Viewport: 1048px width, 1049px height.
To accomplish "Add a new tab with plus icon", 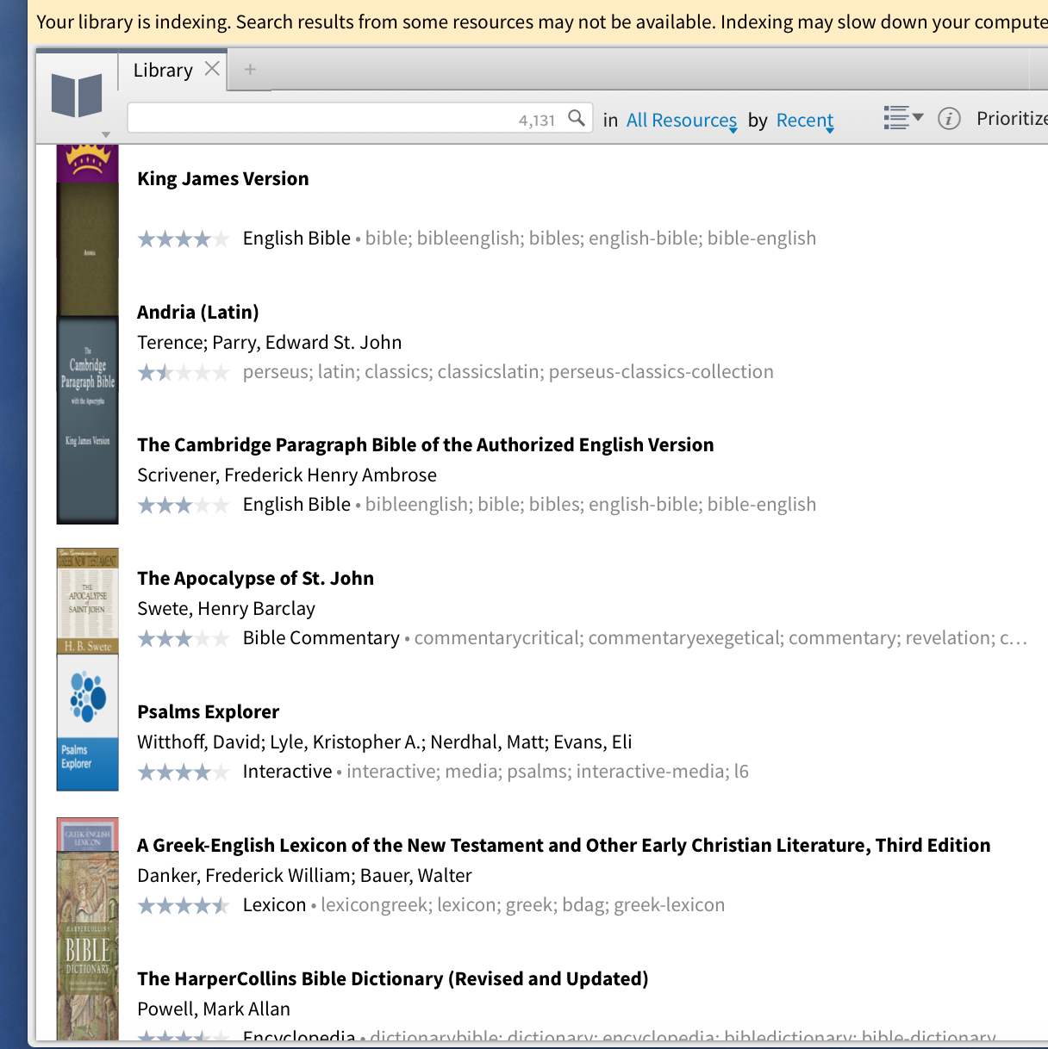I will pos(250,69).
